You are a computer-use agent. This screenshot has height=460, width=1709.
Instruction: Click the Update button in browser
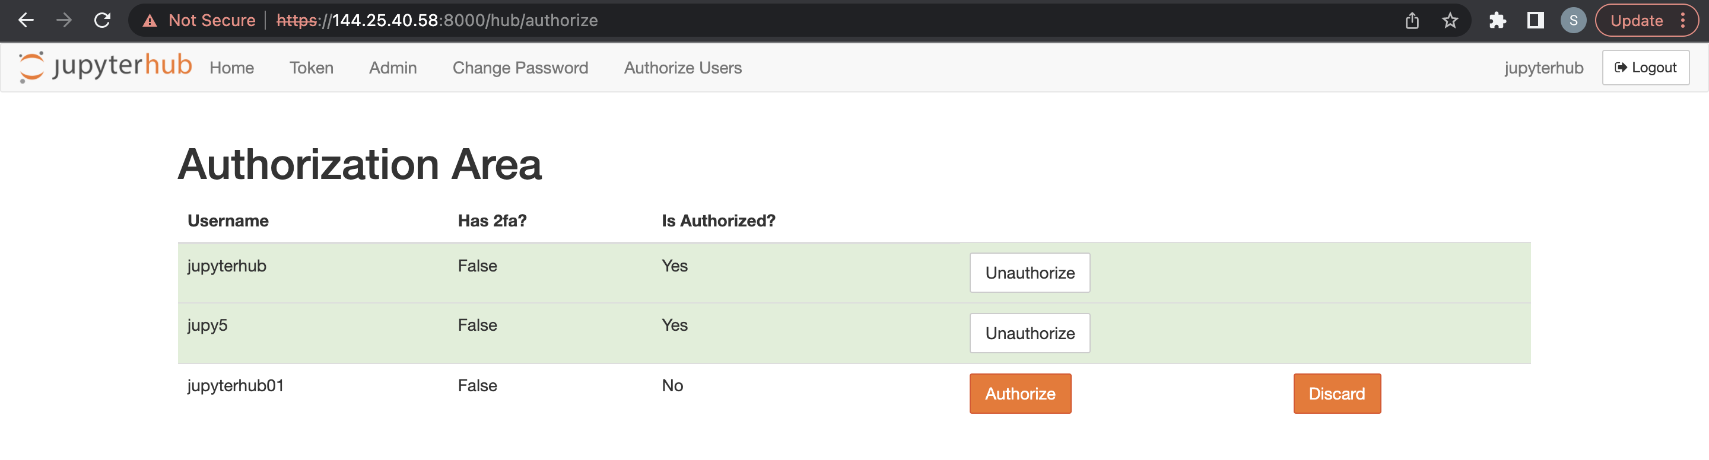pyautogui.click(x=1635, y=21)
